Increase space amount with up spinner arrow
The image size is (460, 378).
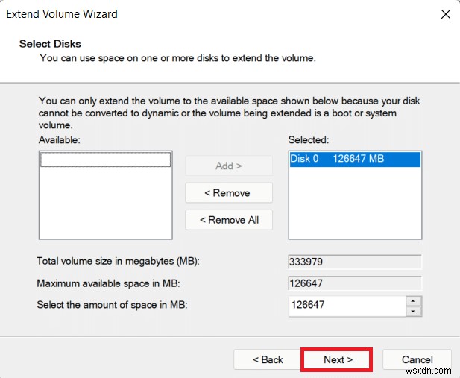(413, 301)
